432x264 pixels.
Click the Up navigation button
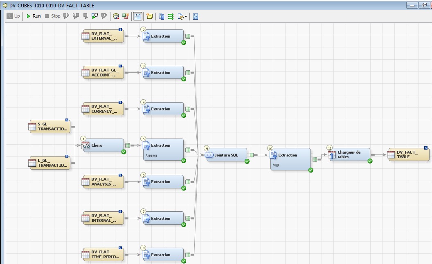(13, 16)
